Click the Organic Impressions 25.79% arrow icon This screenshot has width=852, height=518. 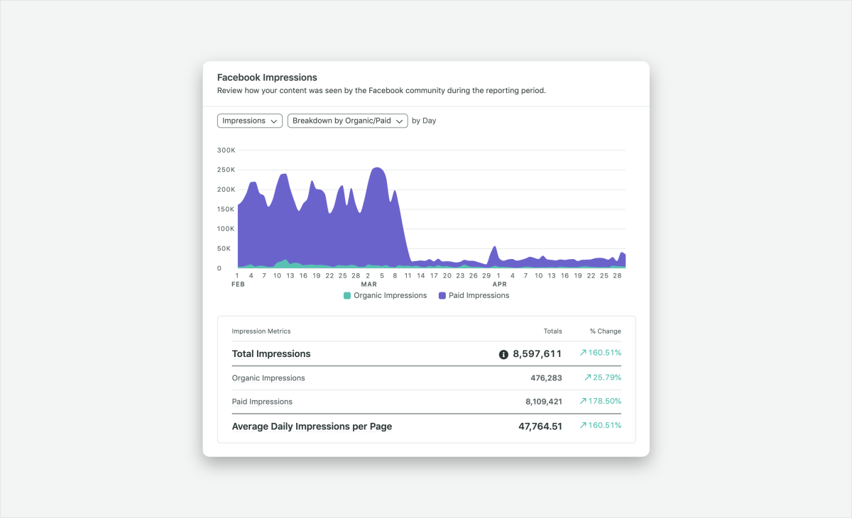pos(588,378)
